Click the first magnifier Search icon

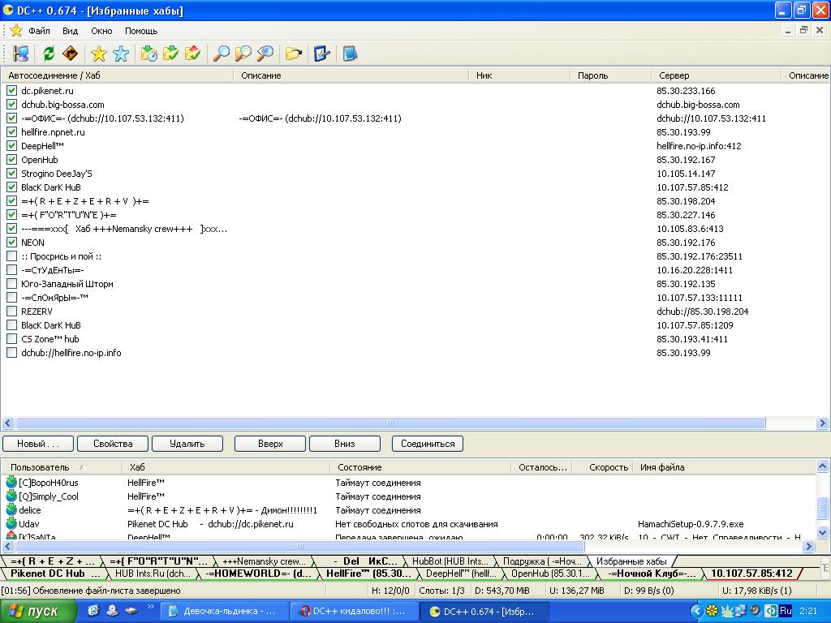point(221,54)
